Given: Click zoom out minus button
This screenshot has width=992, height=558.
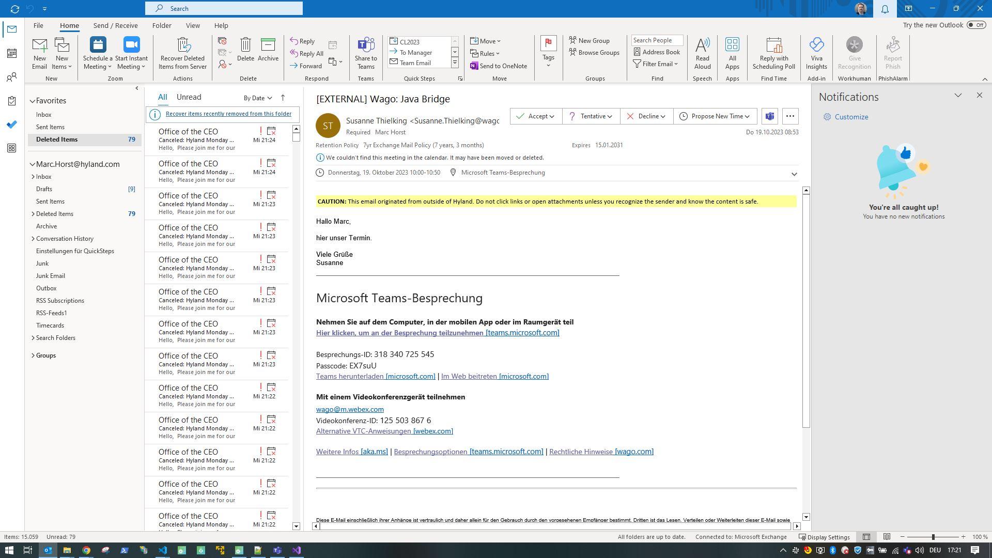Looking at the screenshot, I should (x=903, y=537).
